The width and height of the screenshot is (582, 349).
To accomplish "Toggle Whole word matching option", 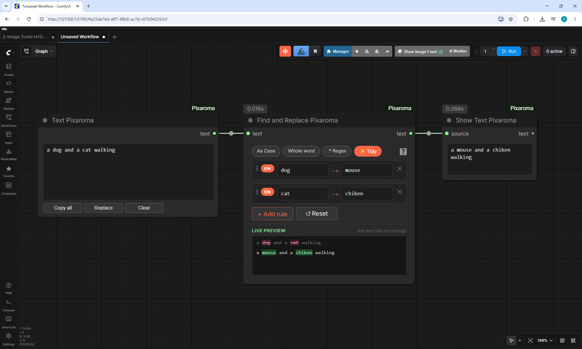I will coord(301,151).
